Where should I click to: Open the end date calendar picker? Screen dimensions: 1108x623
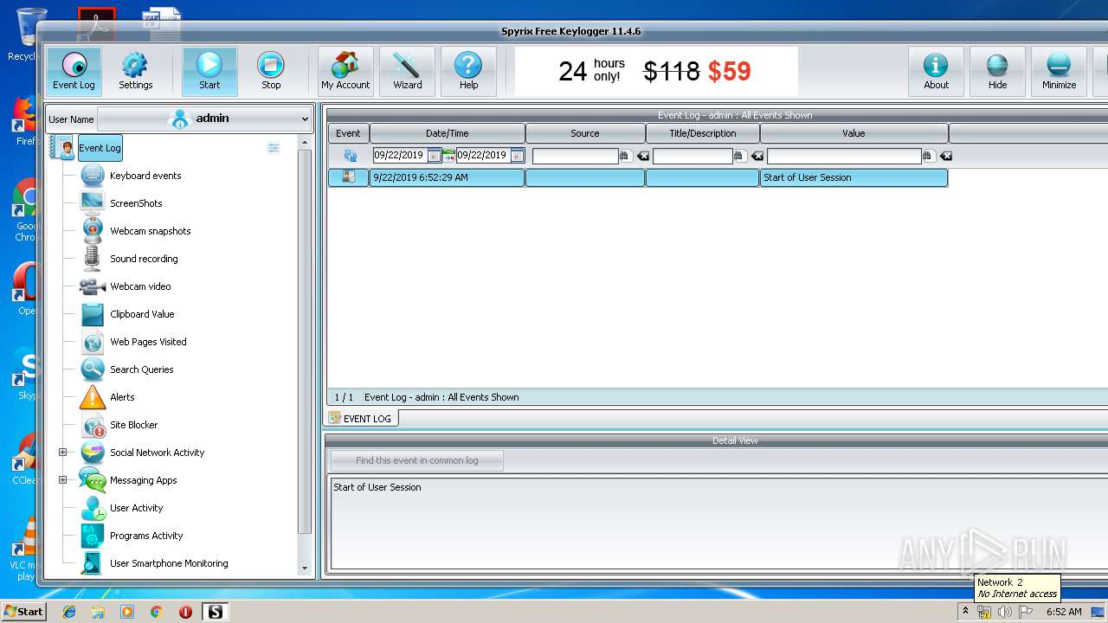pos(517,156)
